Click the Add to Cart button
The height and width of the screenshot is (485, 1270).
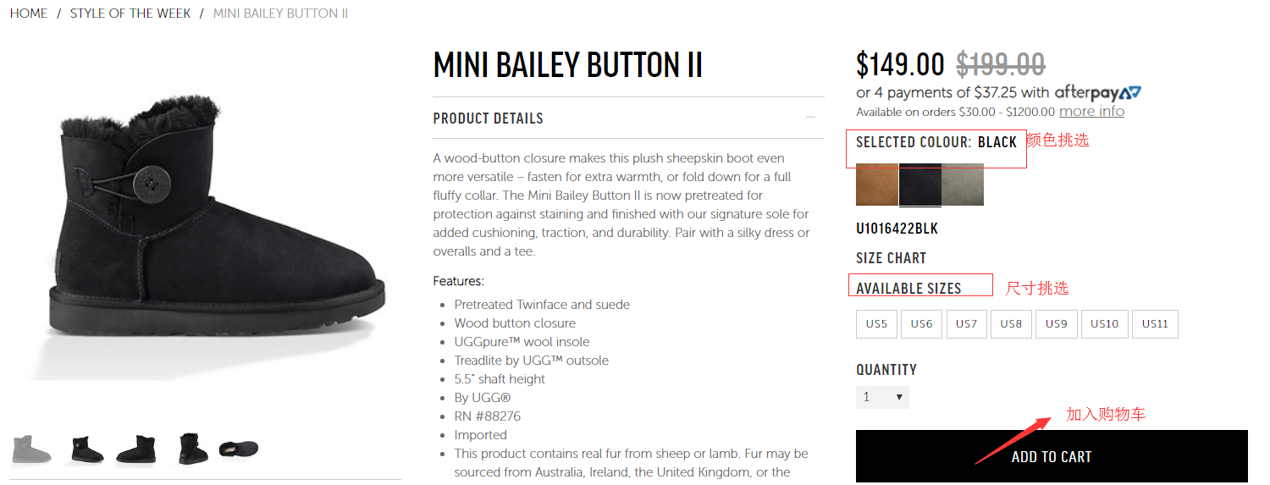tap(1052, 456)
